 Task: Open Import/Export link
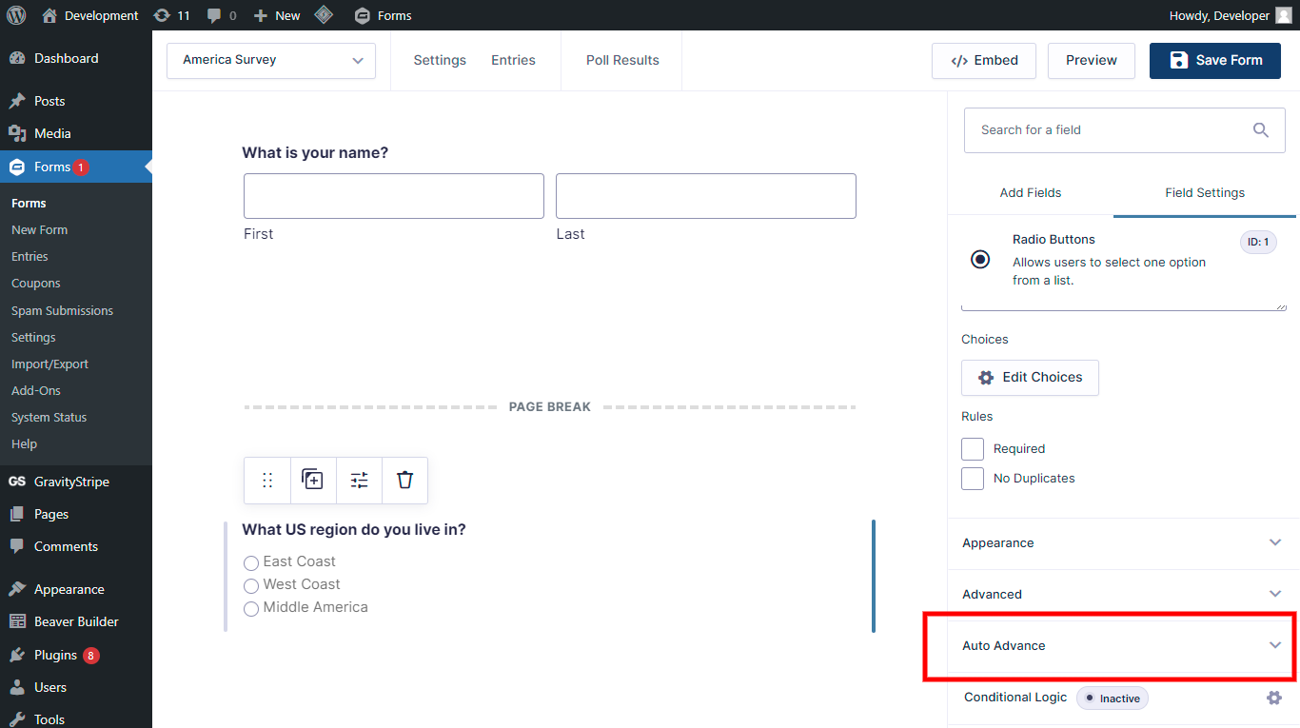(x=49, y=364)
